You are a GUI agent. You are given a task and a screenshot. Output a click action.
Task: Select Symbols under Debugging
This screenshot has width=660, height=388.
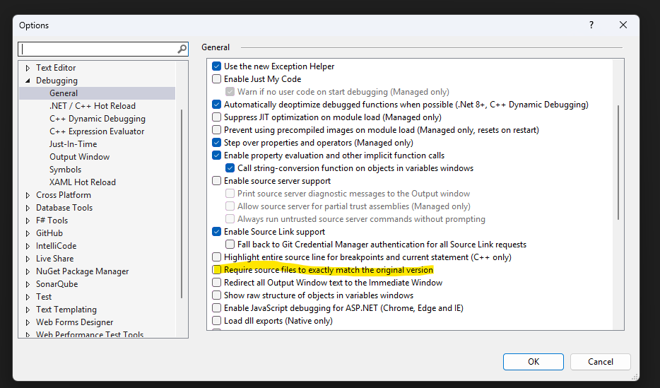point(65,170)
